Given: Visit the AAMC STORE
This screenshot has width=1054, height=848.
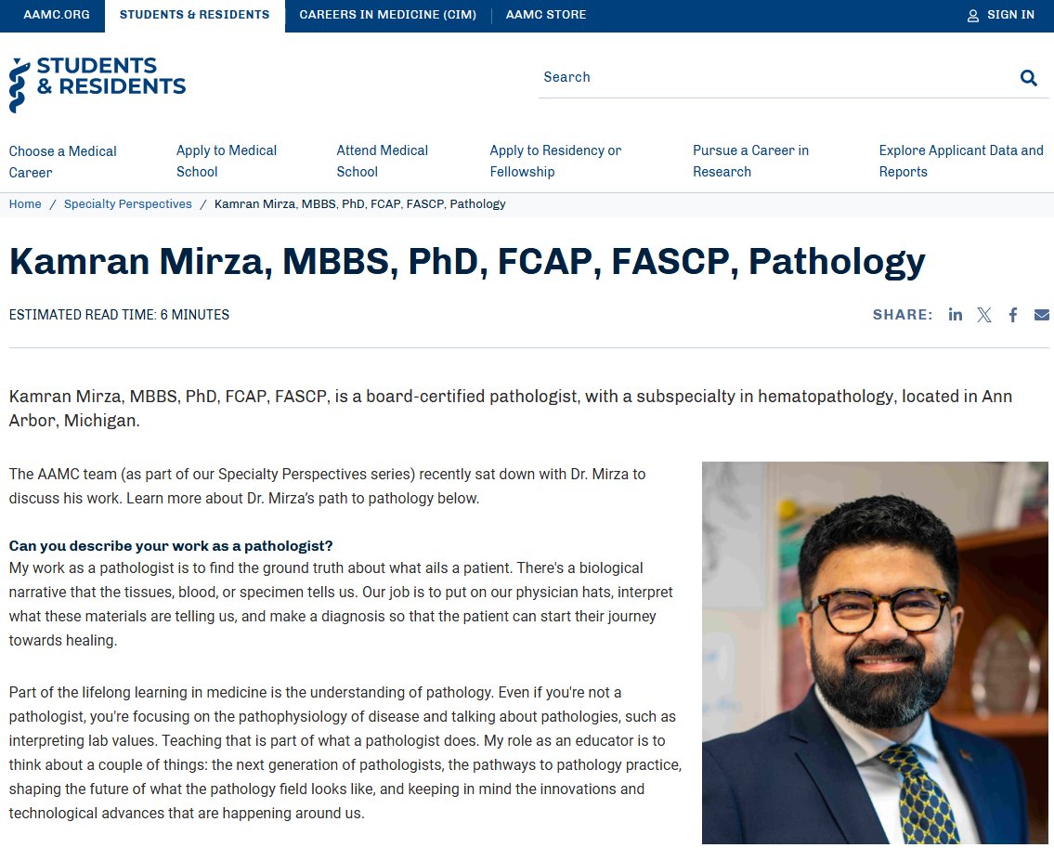Looking at the screenshot, I should pos(545,15).
